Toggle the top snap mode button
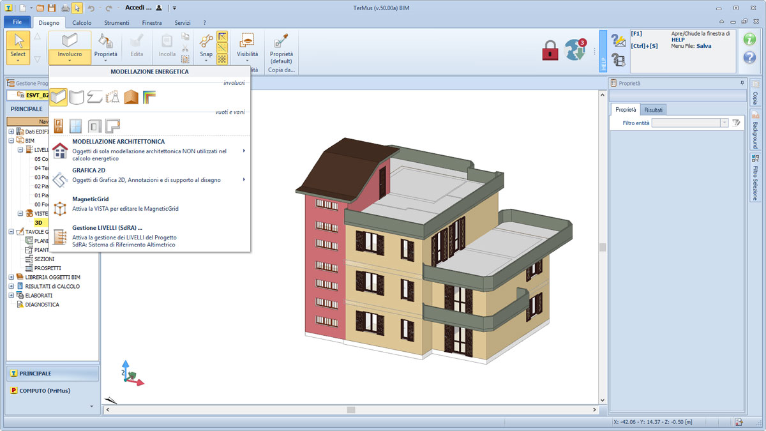766x431 pixels. 222,36
